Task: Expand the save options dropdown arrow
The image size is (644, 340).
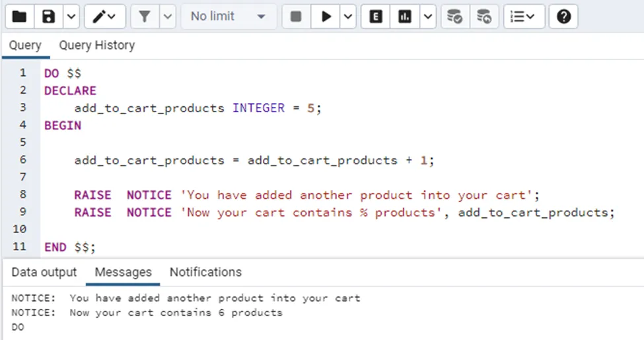Action: point(70,17)
